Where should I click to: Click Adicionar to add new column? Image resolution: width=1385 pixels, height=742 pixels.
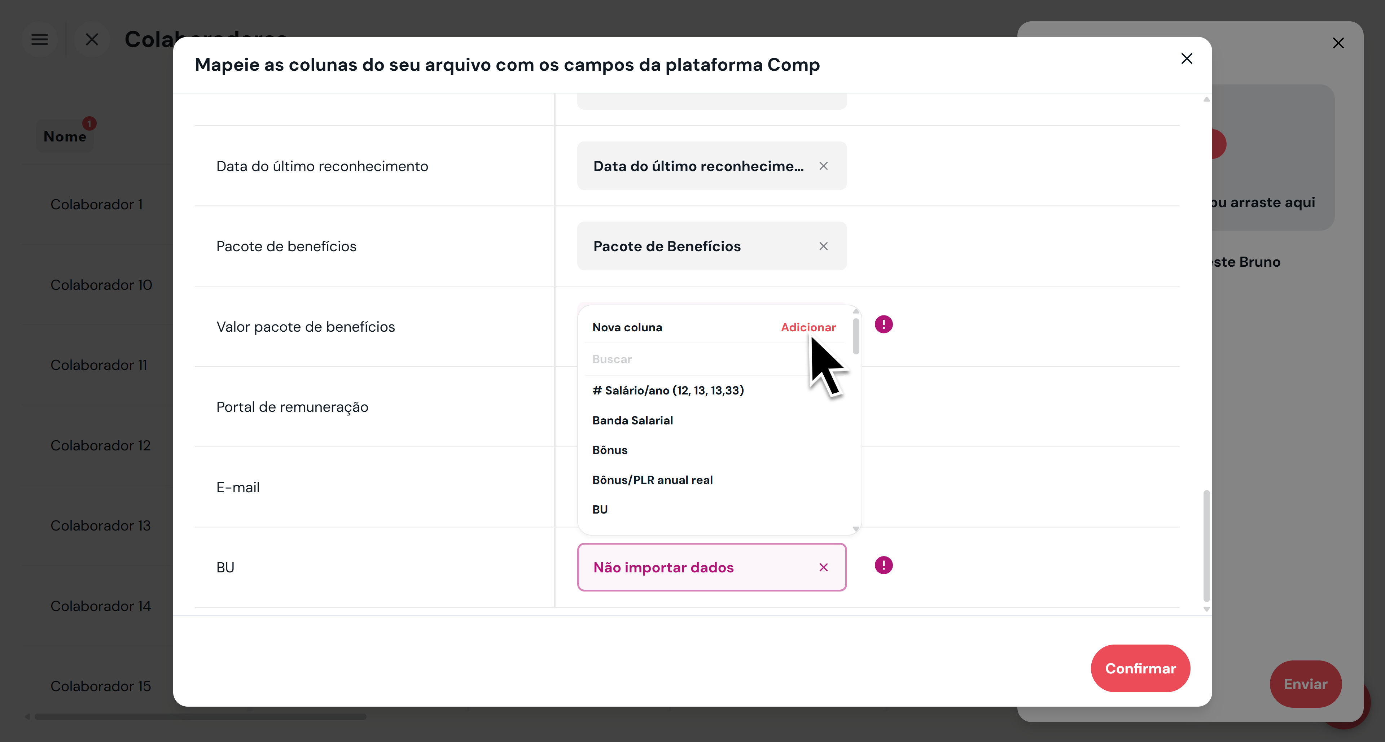click(x=808, y=327)
